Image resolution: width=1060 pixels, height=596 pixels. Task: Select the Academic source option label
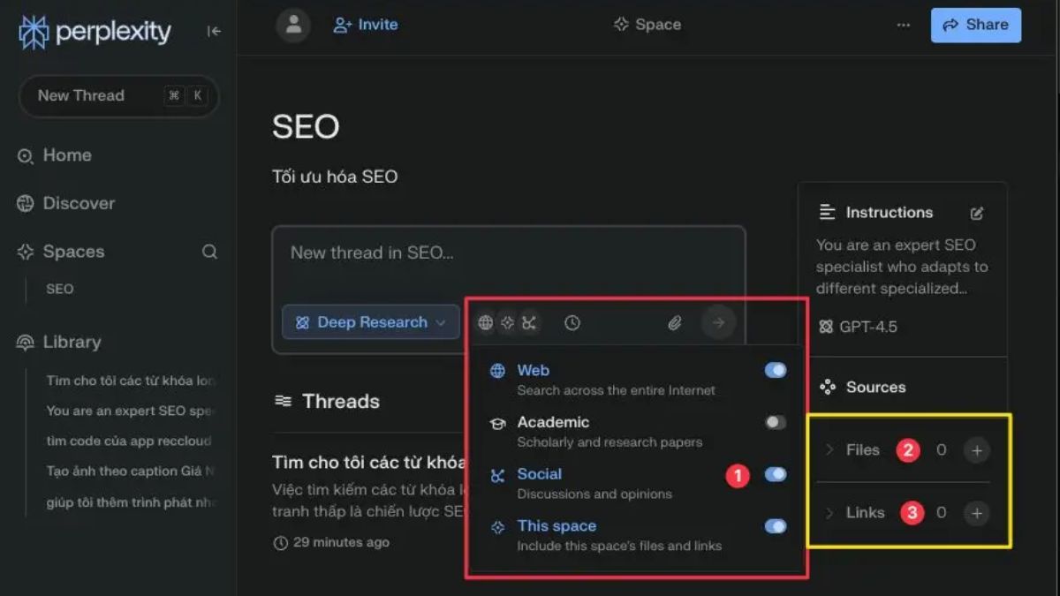[x=553, y=422]
